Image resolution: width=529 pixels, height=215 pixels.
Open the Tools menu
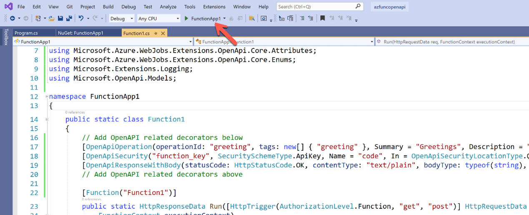(x=190, y=7)
